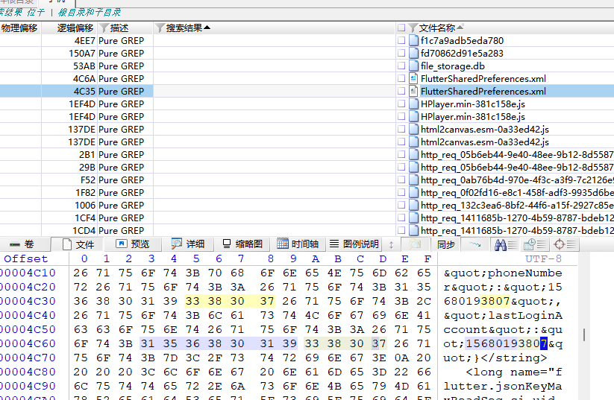Viewport: 614px width, 400px height.
Task: Click file icon of http_req_1411685b at 1CD4
Action: coord(413,230)
